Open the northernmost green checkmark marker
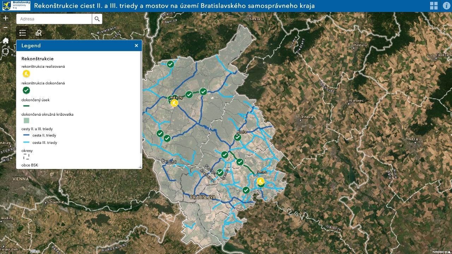452x254 pixels. [x=171, y=64]
